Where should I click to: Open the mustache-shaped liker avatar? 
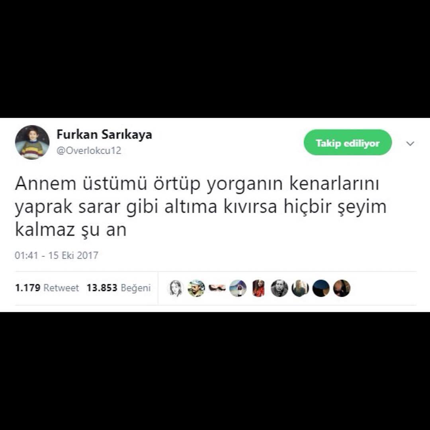coord(217,288)
